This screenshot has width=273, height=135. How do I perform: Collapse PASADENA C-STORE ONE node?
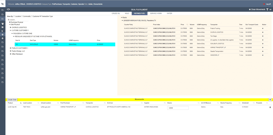click(x=12, y=33)
